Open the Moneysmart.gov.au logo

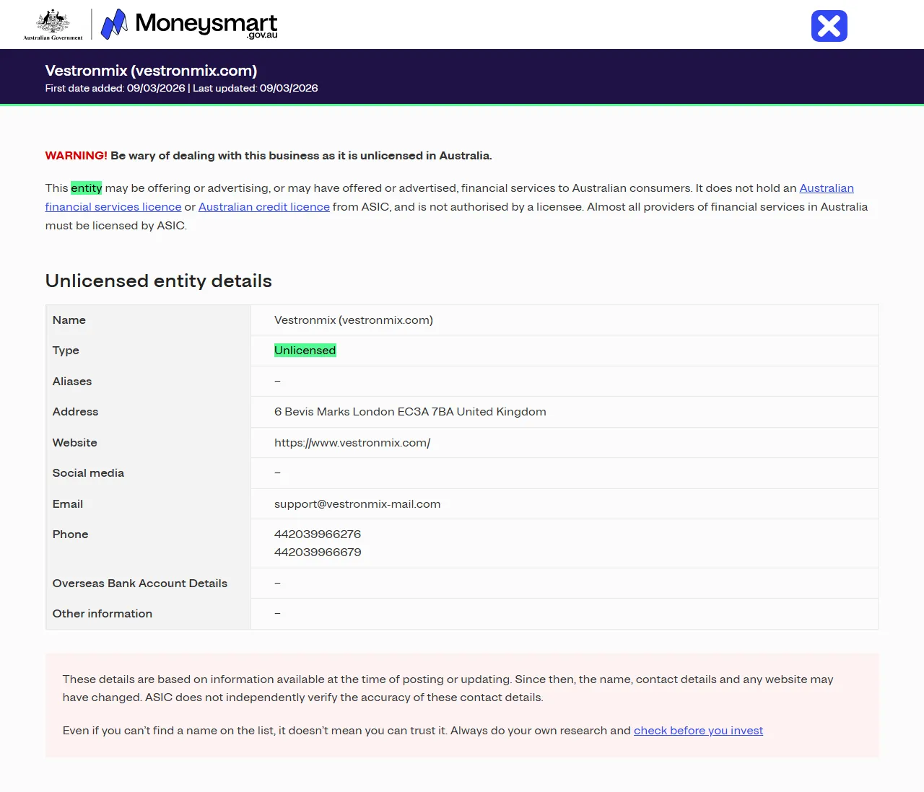[x=189, y=25]
